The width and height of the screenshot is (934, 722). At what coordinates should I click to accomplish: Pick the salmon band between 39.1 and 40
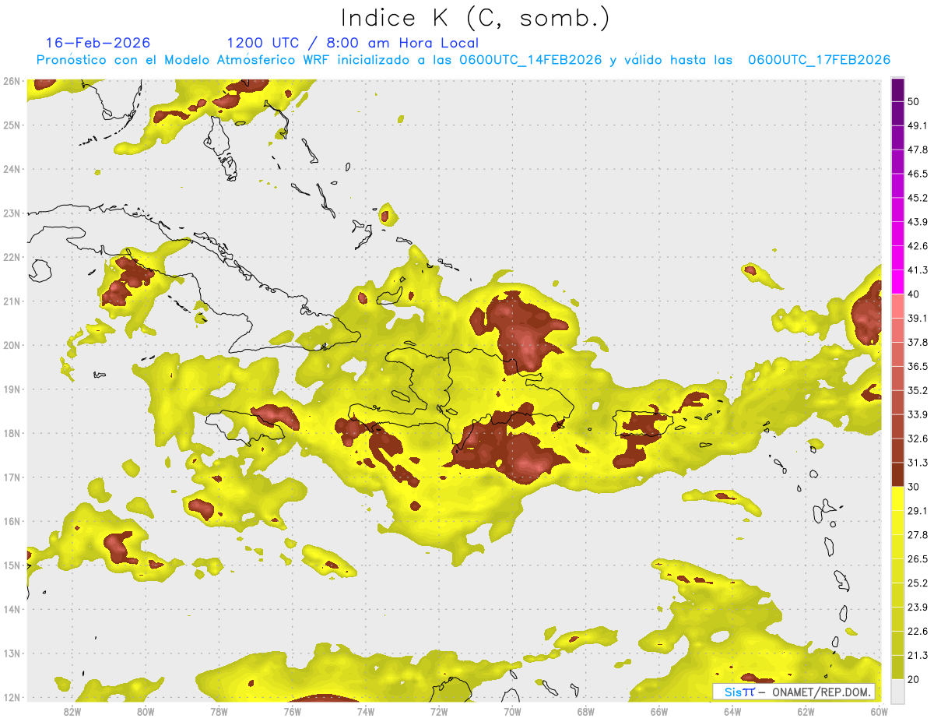coord(897,306)
